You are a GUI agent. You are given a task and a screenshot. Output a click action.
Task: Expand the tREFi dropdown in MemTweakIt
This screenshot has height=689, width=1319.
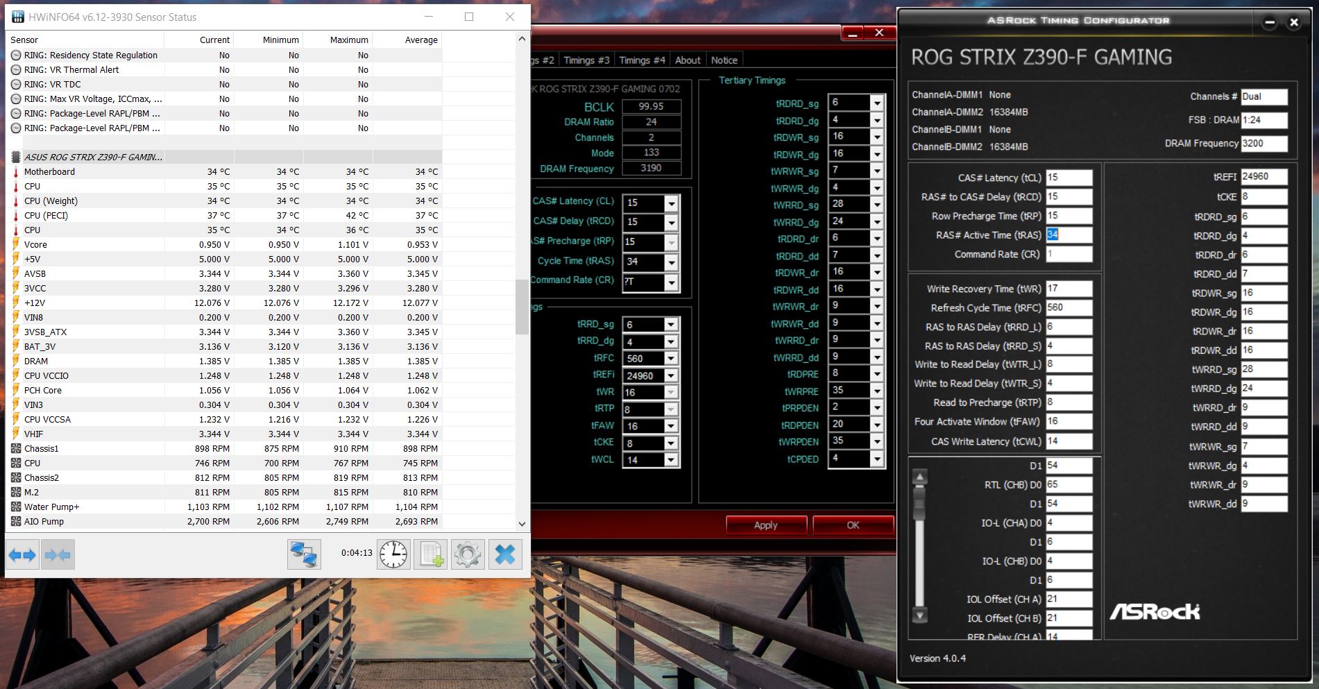[671, 376]
